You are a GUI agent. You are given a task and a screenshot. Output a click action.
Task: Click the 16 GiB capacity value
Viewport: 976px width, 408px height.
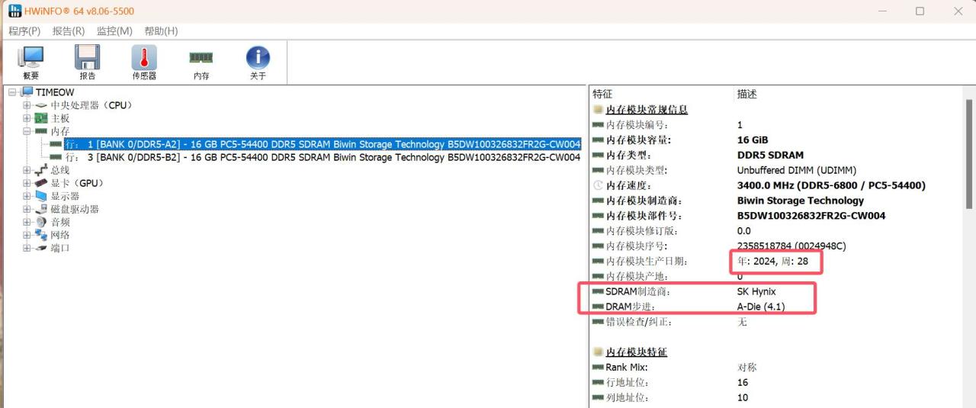click(753, 140)
